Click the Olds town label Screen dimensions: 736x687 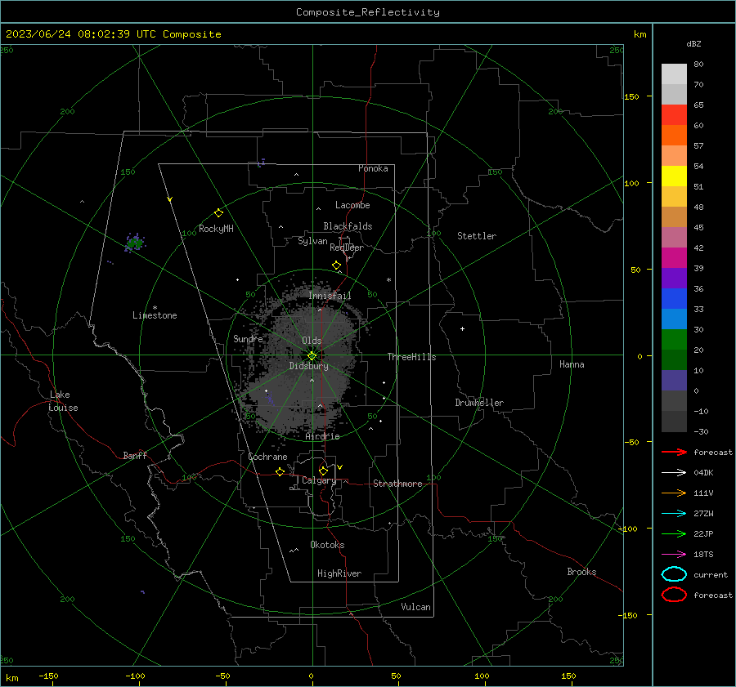312,341
